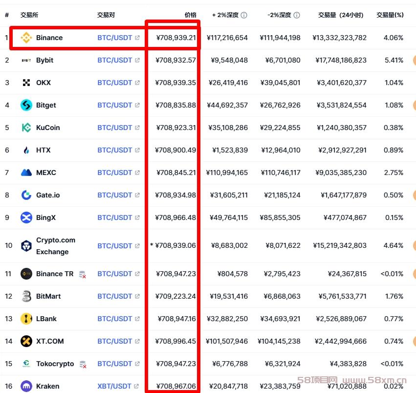The height and width of the screenshot is (393, 416).
Task: Sort by the # rank column header
Action: (7, 15)
